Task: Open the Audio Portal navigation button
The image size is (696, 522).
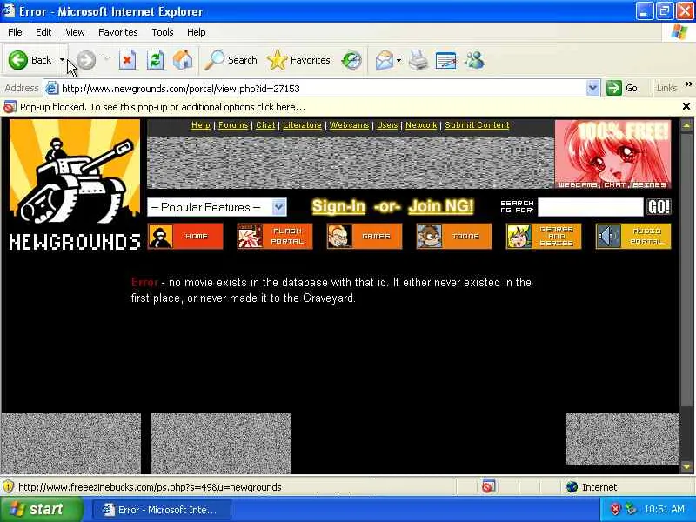Action: pyautogui.click(x=633, y=236)
